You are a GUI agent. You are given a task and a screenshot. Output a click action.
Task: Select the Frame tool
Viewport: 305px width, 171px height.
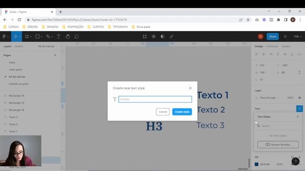[x=27, y=37]
